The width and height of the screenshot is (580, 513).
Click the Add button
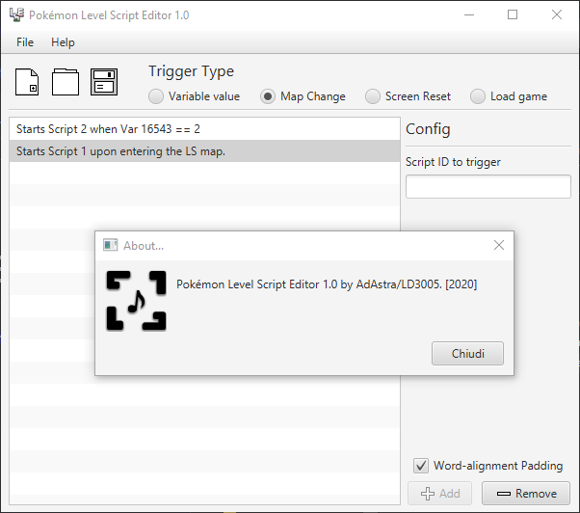click(x=439, y=494)
